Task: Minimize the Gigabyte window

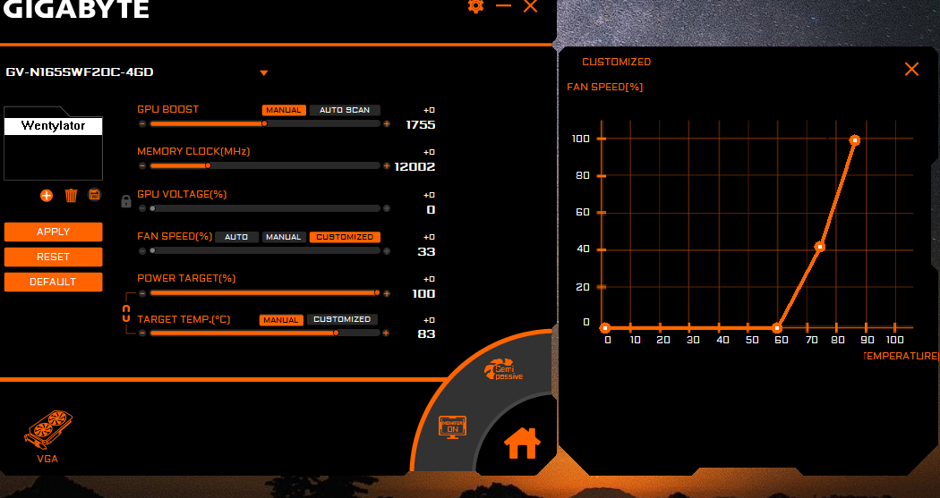Action: 503,5
